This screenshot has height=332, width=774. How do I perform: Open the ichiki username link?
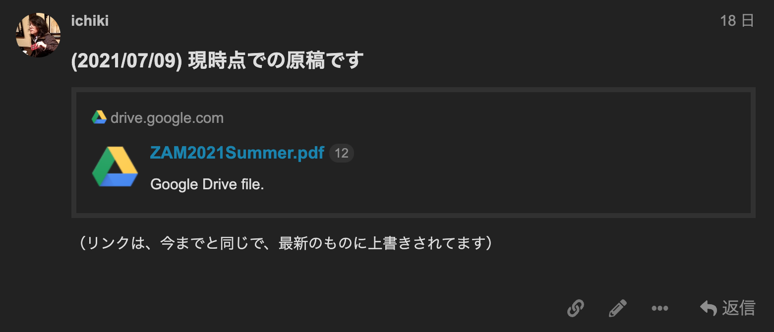(90, 21)
